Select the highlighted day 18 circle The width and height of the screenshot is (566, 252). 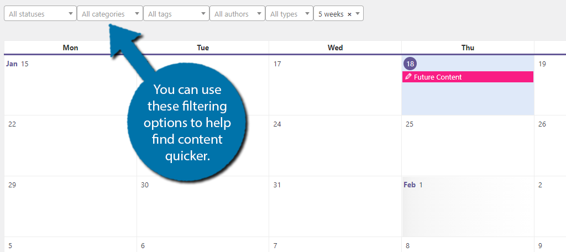coord(410,64)
